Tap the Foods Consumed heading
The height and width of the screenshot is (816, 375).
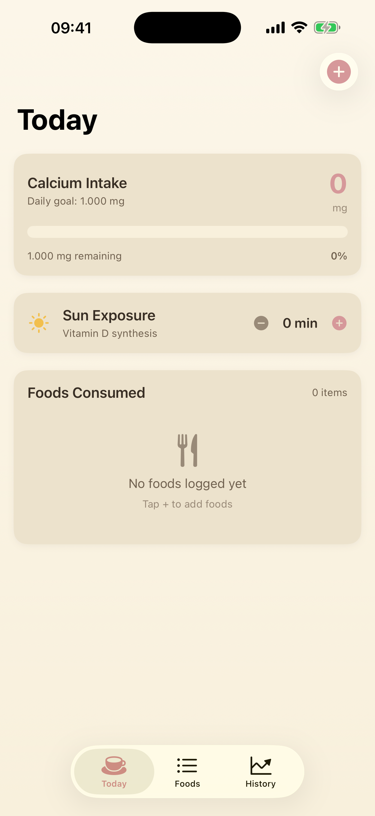[86, 393]
